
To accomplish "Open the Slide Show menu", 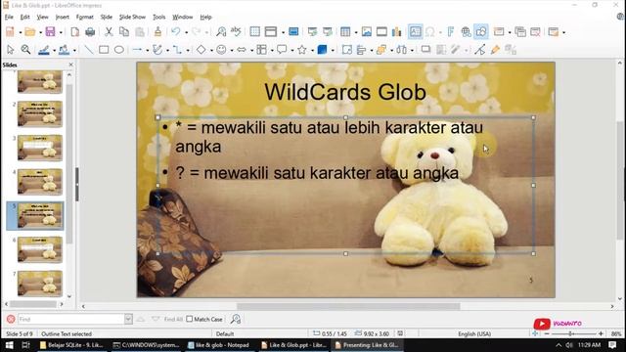I will coord(132,18).
